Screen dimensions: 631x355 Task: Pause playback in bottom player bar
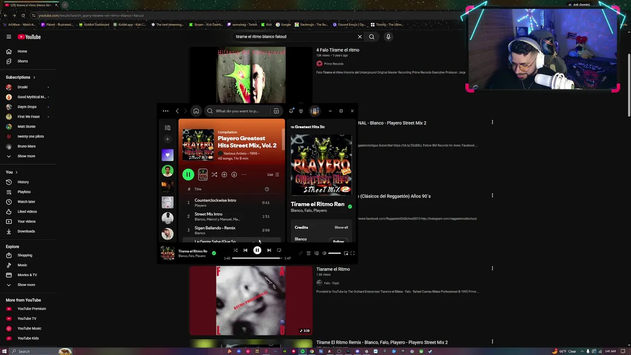(257, 250)
